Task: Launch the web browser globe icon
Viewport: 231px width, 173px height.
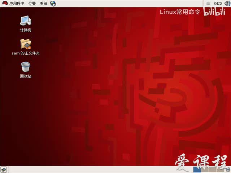Action: [53, 3]
